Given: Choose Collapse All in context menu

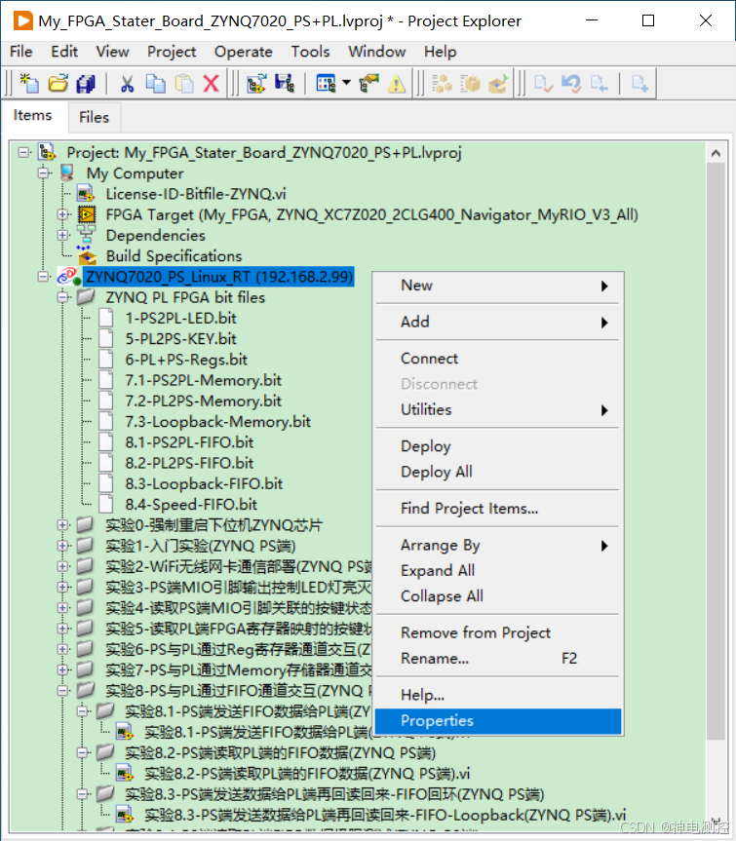Looking at the screenshot, I should click(x=498, y=596).
